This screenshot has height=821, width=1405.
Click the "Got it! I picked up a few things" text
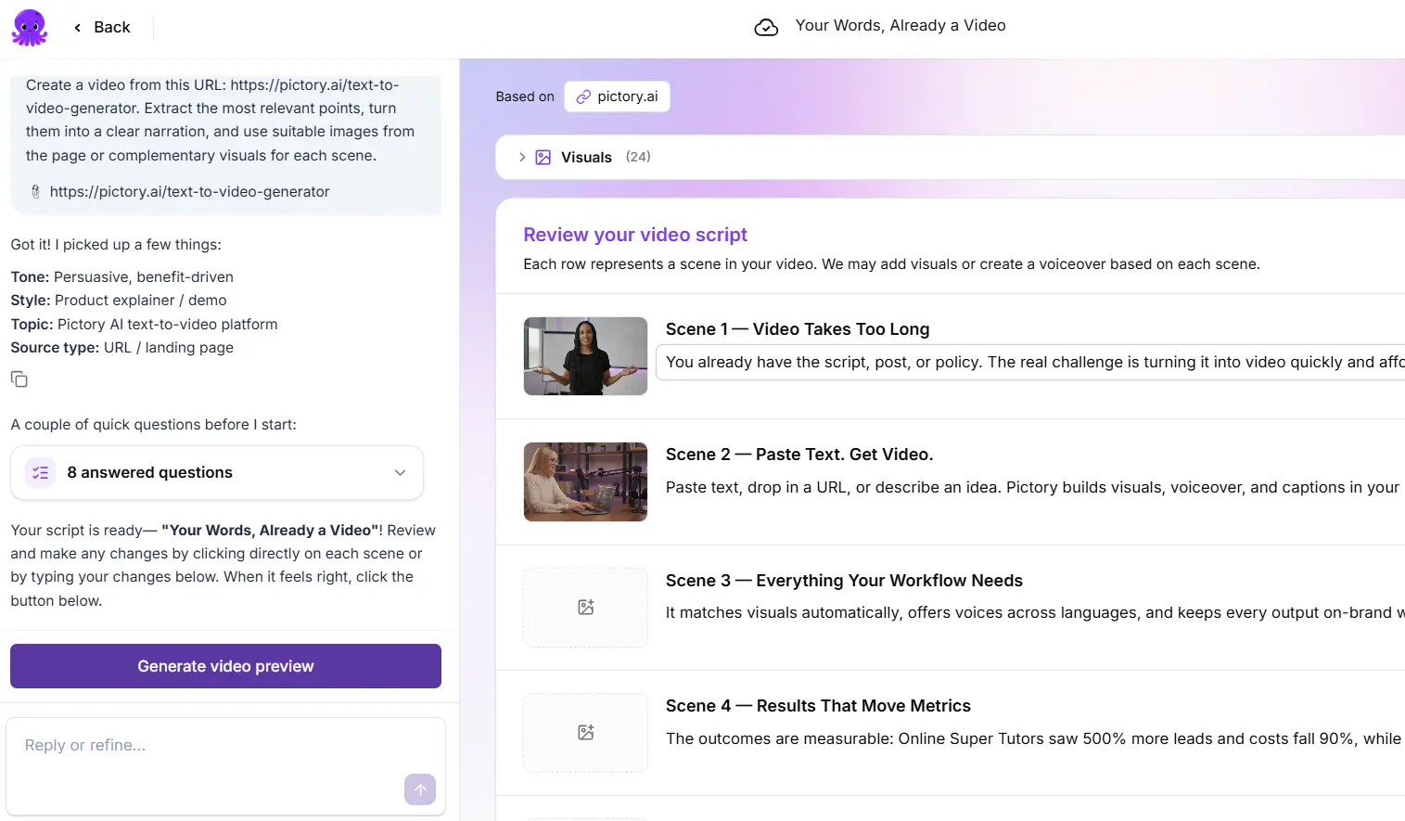tap(116, 245)
